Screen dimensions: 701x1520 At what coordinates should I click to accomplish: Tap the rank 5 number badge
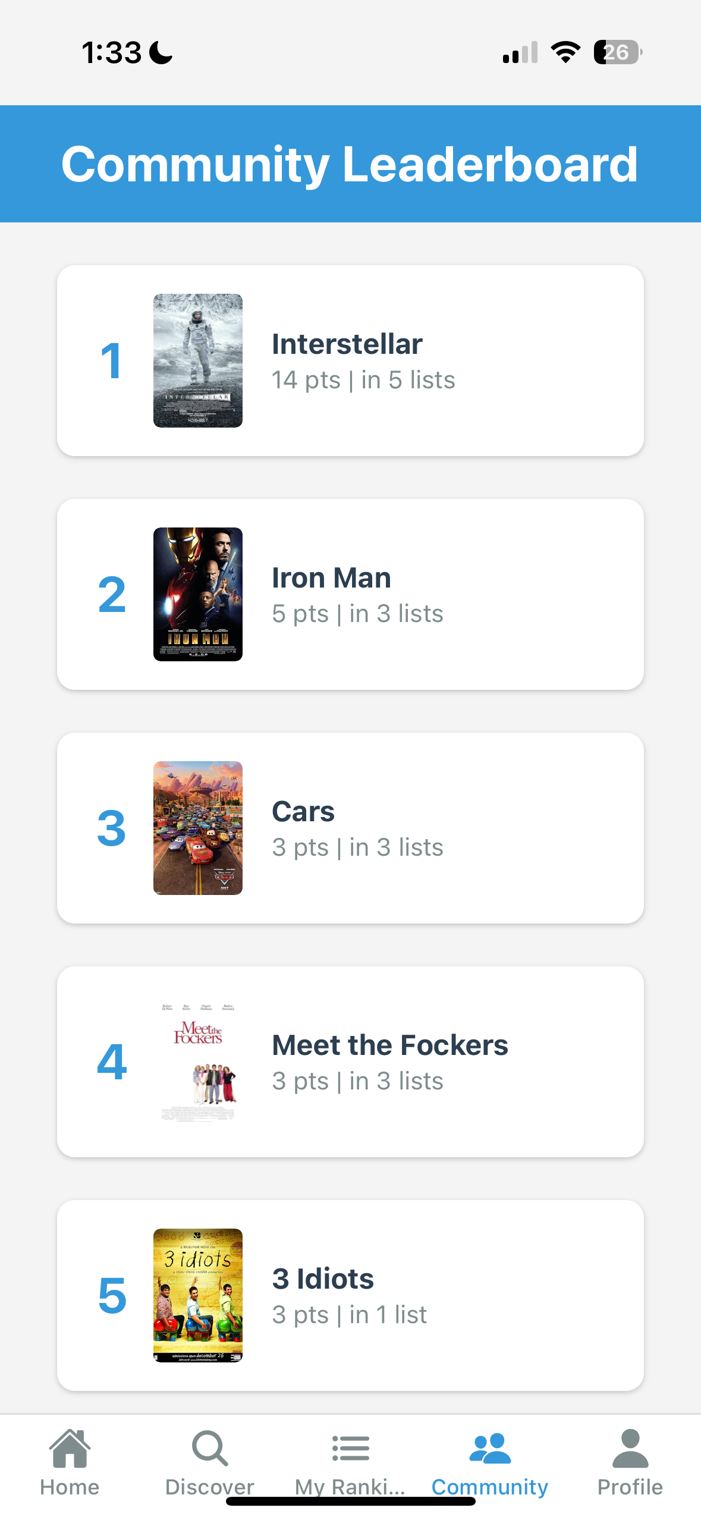click(112, 1295)
